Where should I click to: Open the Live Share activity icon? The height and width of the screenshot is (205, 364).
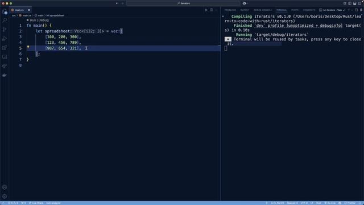(5, 66)
